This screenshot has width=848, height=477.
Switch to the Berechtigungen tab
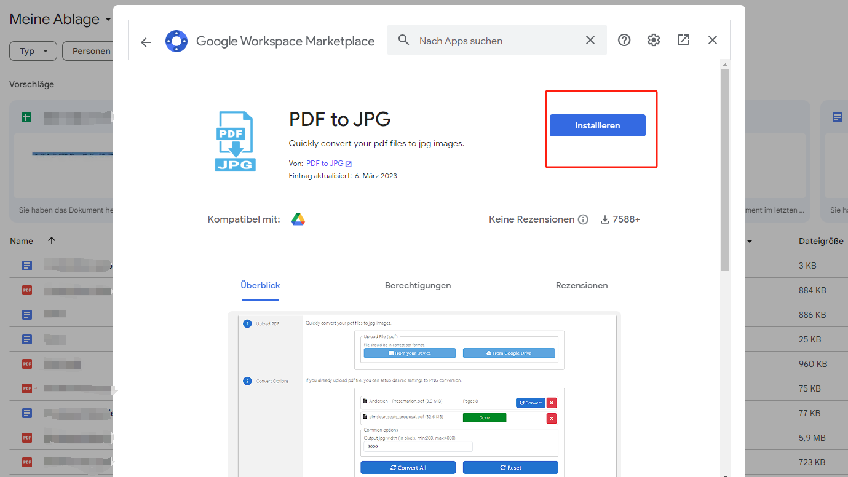418,285
